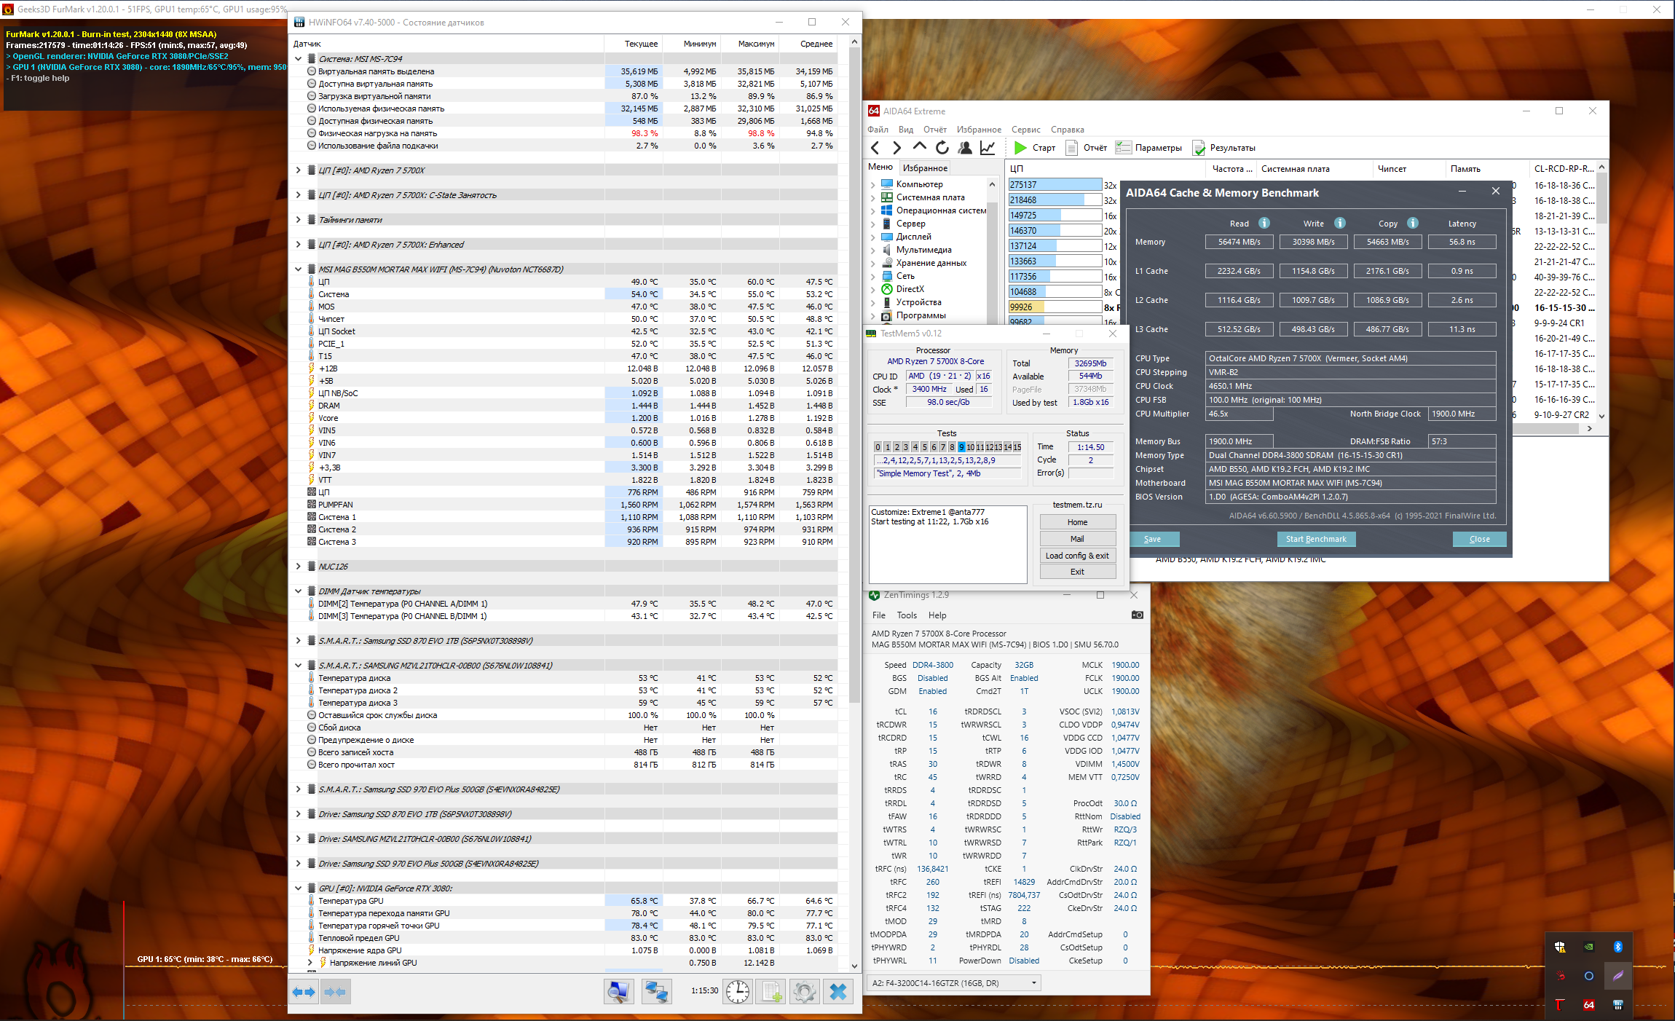Image resolution: width=1675 pixels, height=1021 pixels.
Task: Open the Сервис menu in AIDA64
Action: pyautogui.click(x=1025, y=130)
